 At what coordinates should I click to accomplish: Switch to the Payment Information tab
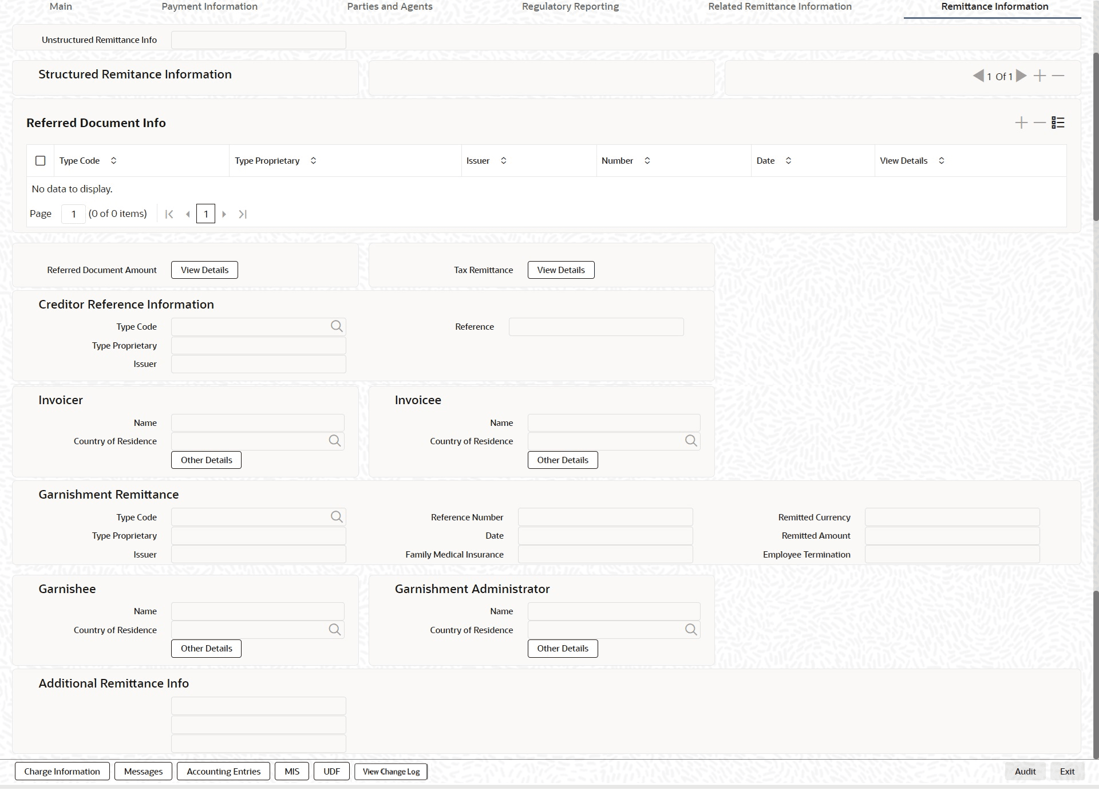coord(209,7)
